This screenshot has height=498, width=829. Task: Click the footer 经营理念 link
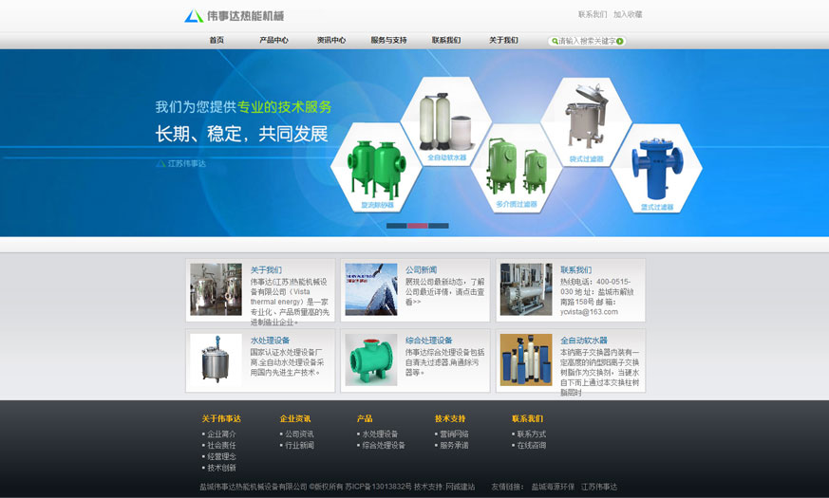(221, 456)
